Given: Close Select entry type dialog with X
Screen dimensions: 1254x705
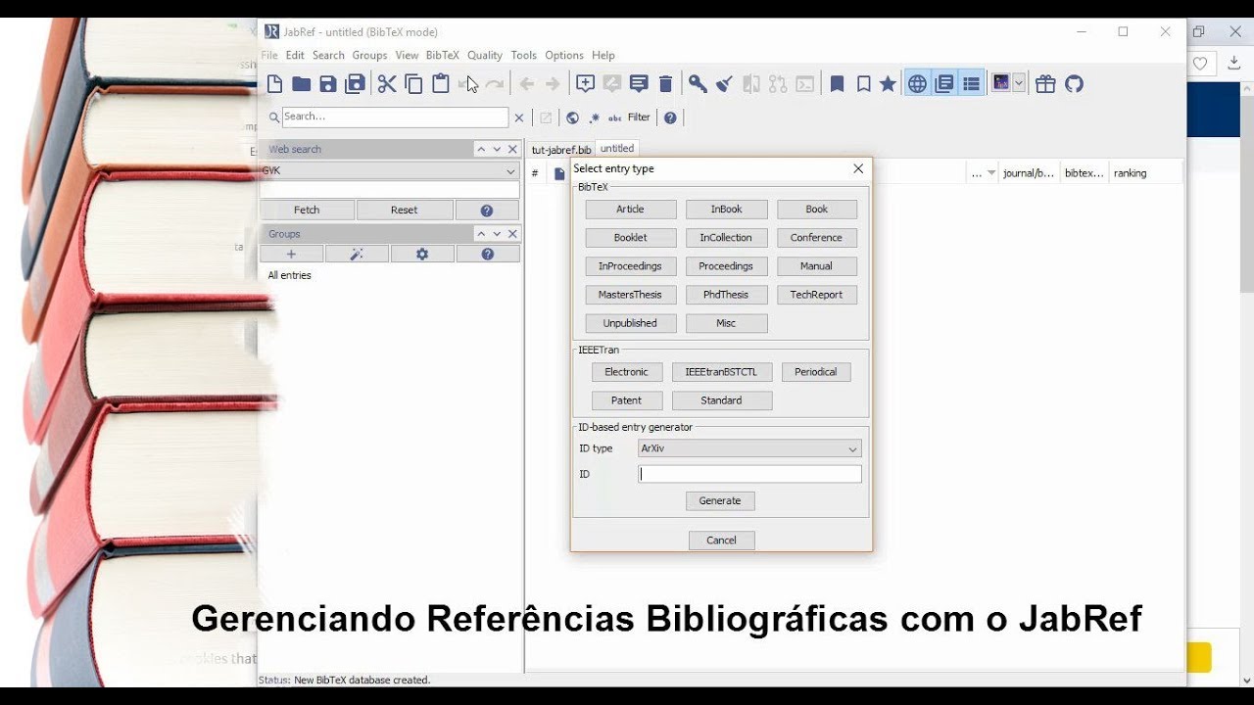Looking at the screenshot, I should coord(858,168).
